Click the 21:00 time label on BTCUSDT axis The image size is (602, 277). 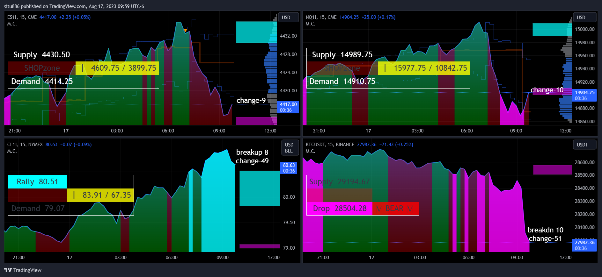(x=323, y=258)
